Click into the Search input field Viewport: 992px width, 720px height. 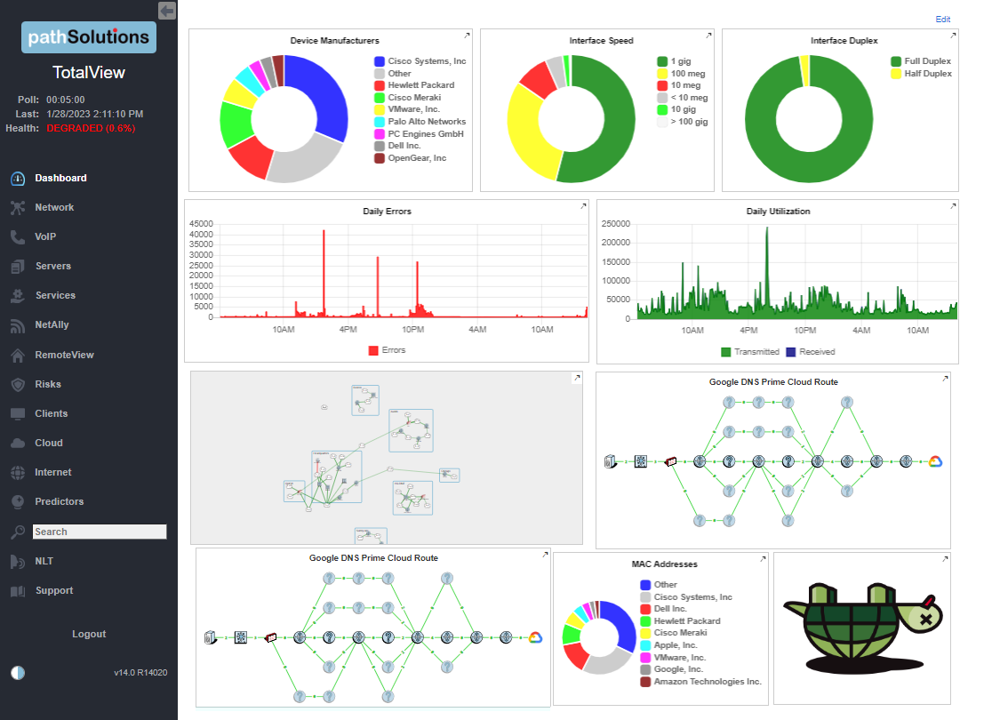[100, 532]
